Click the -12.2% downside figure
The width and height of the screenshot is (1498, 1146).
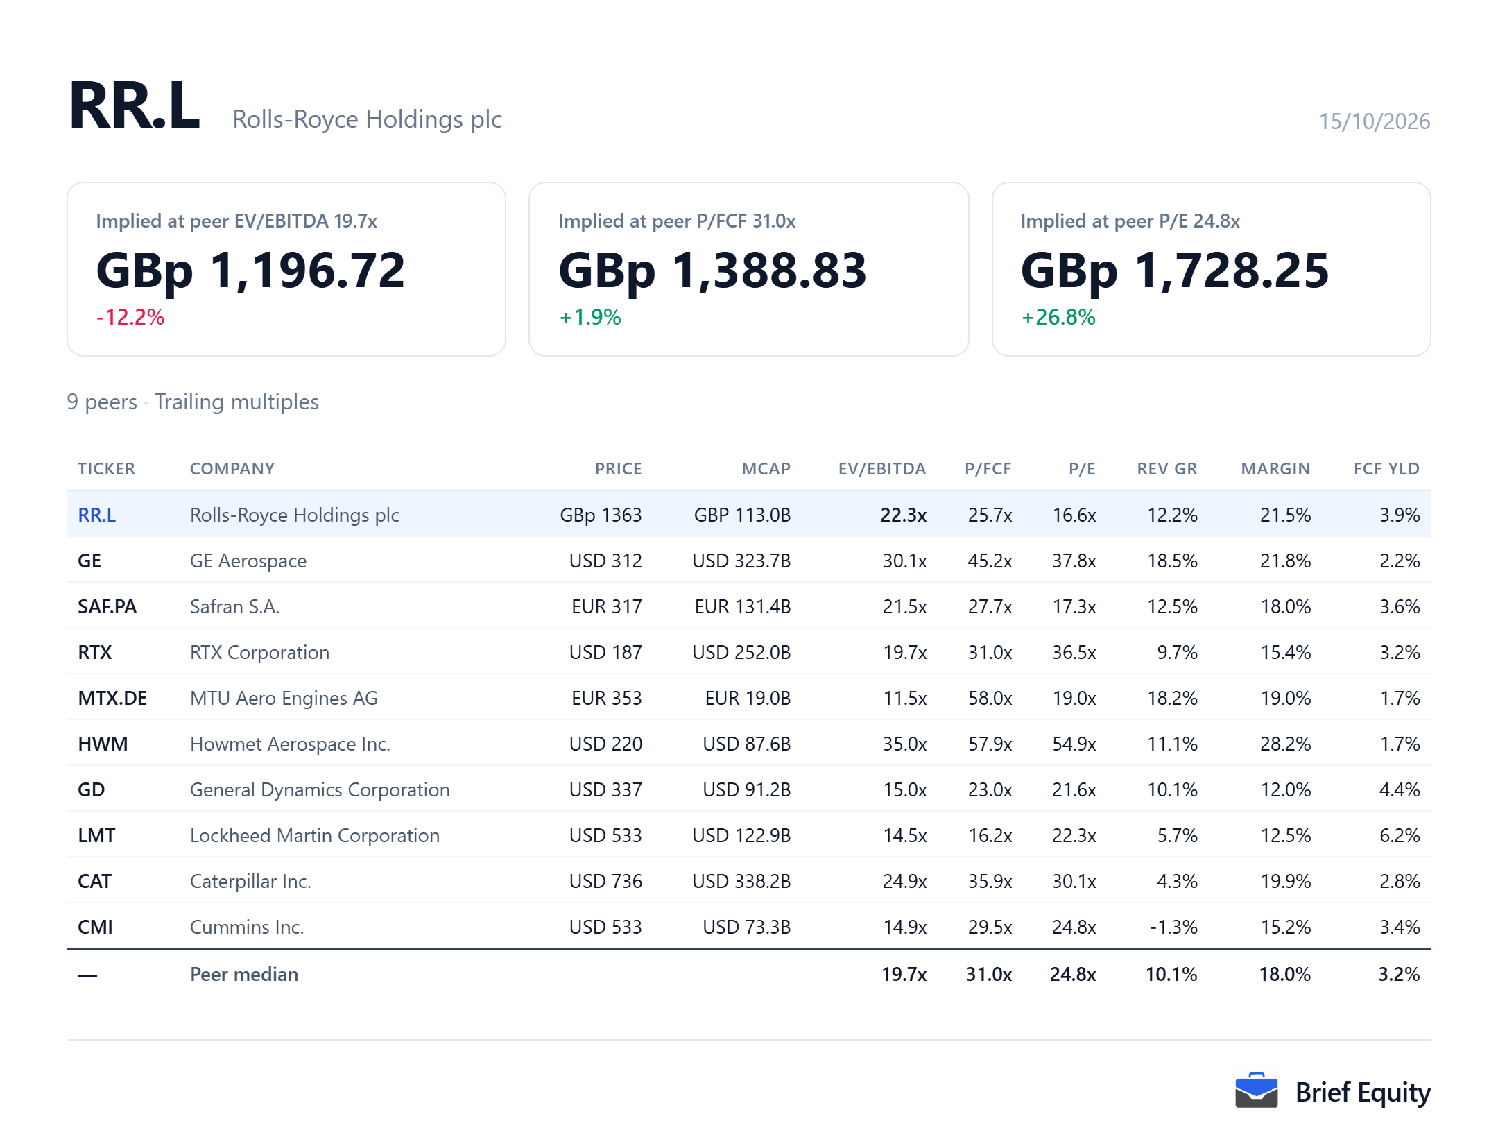pyautogui.click(x=130, y=317)
